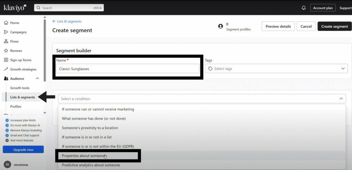Viewport: 352px width, 170px height.
Task: Click the segment Name input field
Action: [127, 69]
